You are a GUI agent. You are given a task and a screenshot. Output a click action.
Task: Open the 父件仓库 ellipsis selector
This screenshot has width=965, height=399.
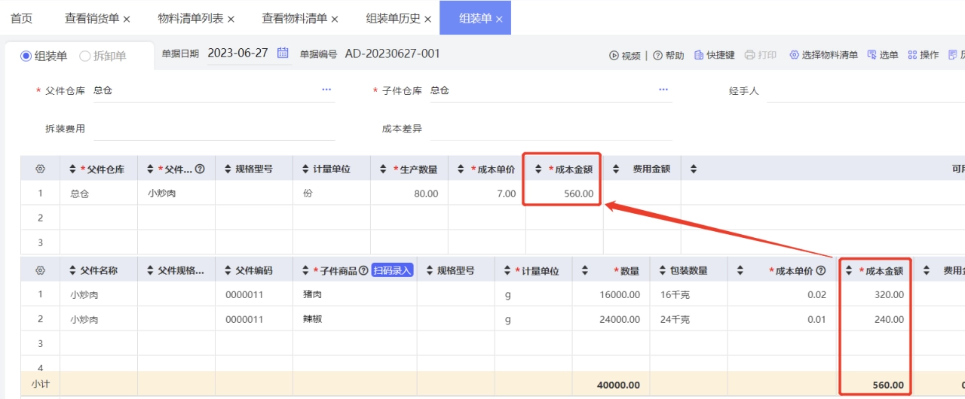tap(326, 90)
